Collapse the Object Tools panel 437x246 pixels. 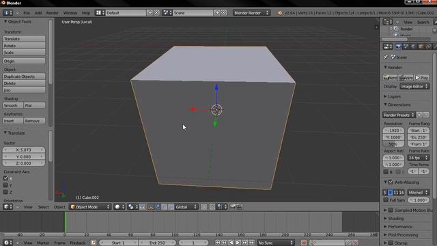pos(18,21)
